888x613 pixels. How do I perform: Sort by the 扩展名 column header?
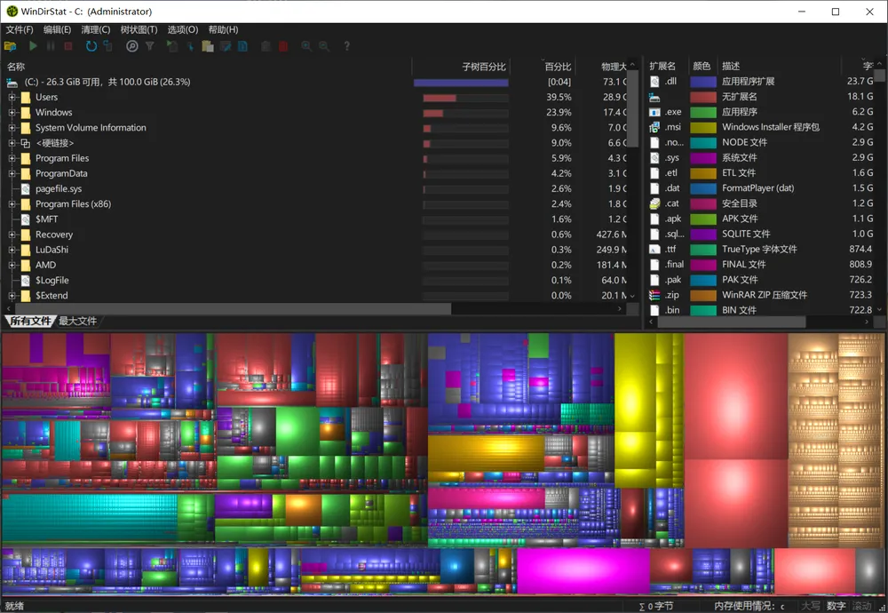coord(662,67)
